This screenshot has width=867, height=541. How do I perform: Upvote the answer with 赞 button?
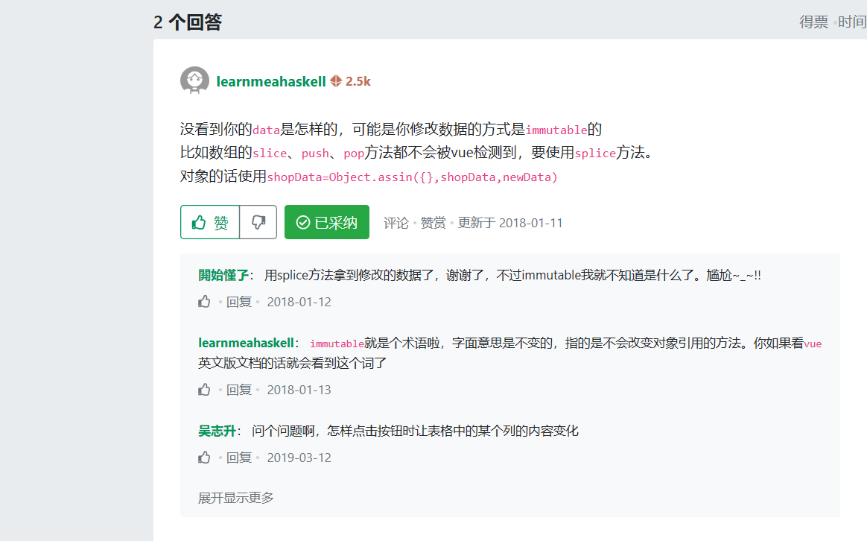(210, 222)
